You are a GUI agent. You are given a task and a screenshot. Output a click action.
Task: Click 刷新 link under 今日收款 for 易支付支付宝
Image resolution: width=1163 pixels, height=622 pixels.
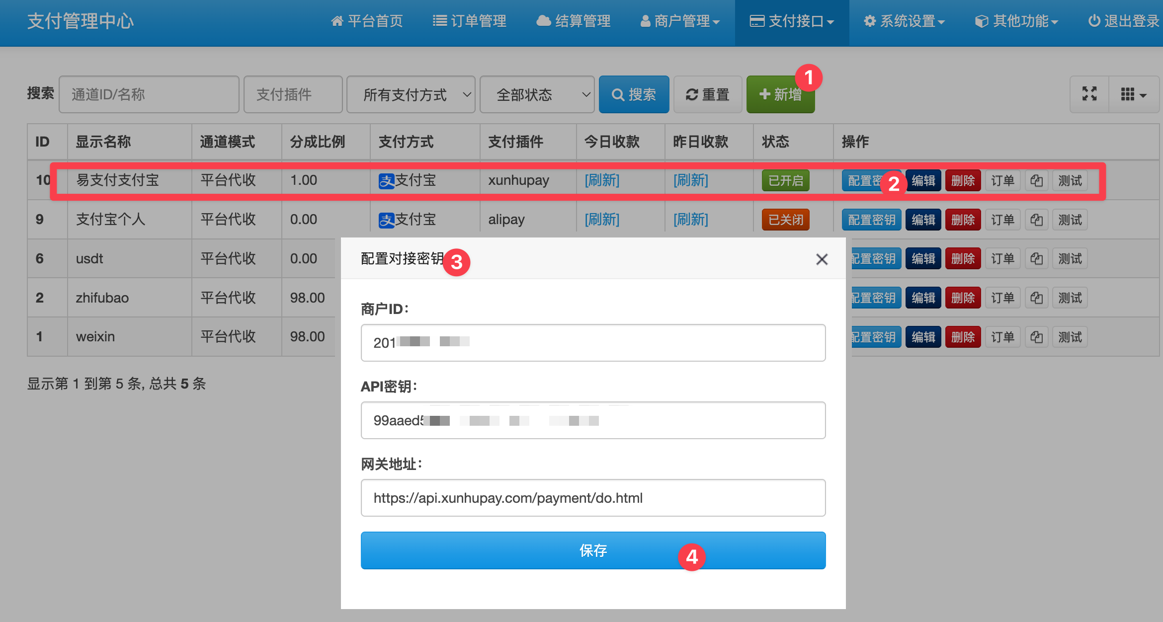[x=602, y=180]
